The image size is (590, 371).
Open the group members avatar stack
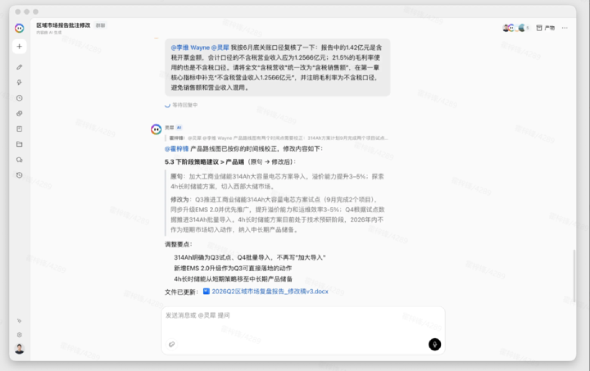click(514, 28)
